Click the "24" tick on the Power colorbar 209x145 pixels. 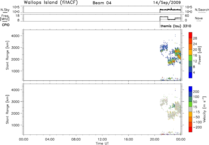click(195, 44)
